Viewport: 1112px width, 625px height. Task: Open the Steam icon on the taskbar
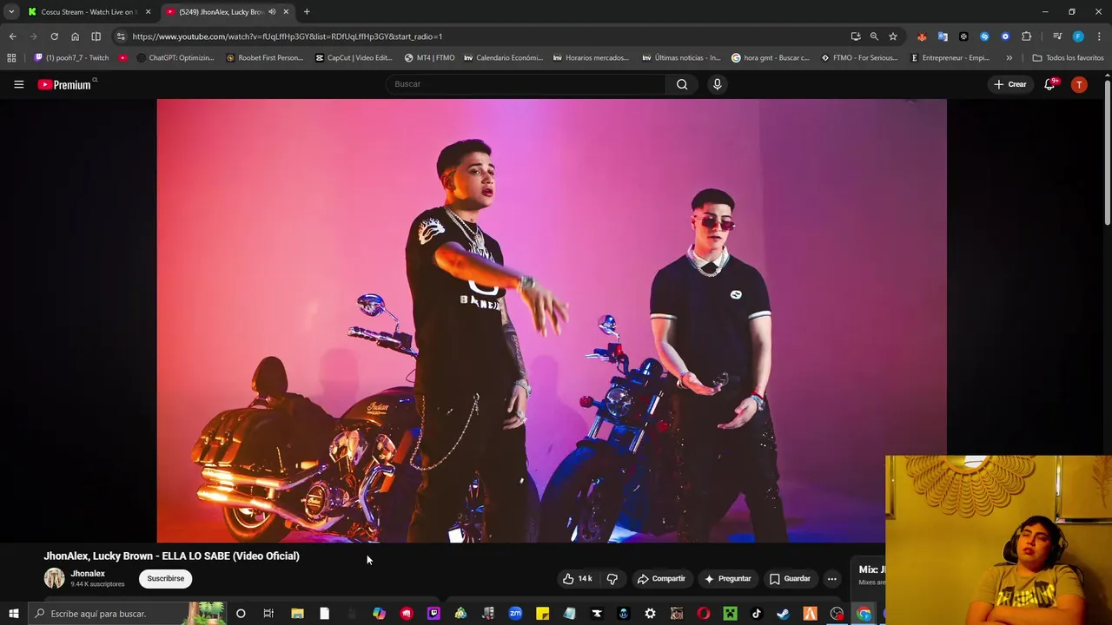(x=783, y=614)
